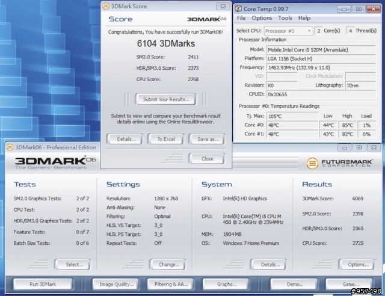Click Core #0 temperature value 48°C
The height and width of the screenshot is (296, 385).
coord(292,125)
